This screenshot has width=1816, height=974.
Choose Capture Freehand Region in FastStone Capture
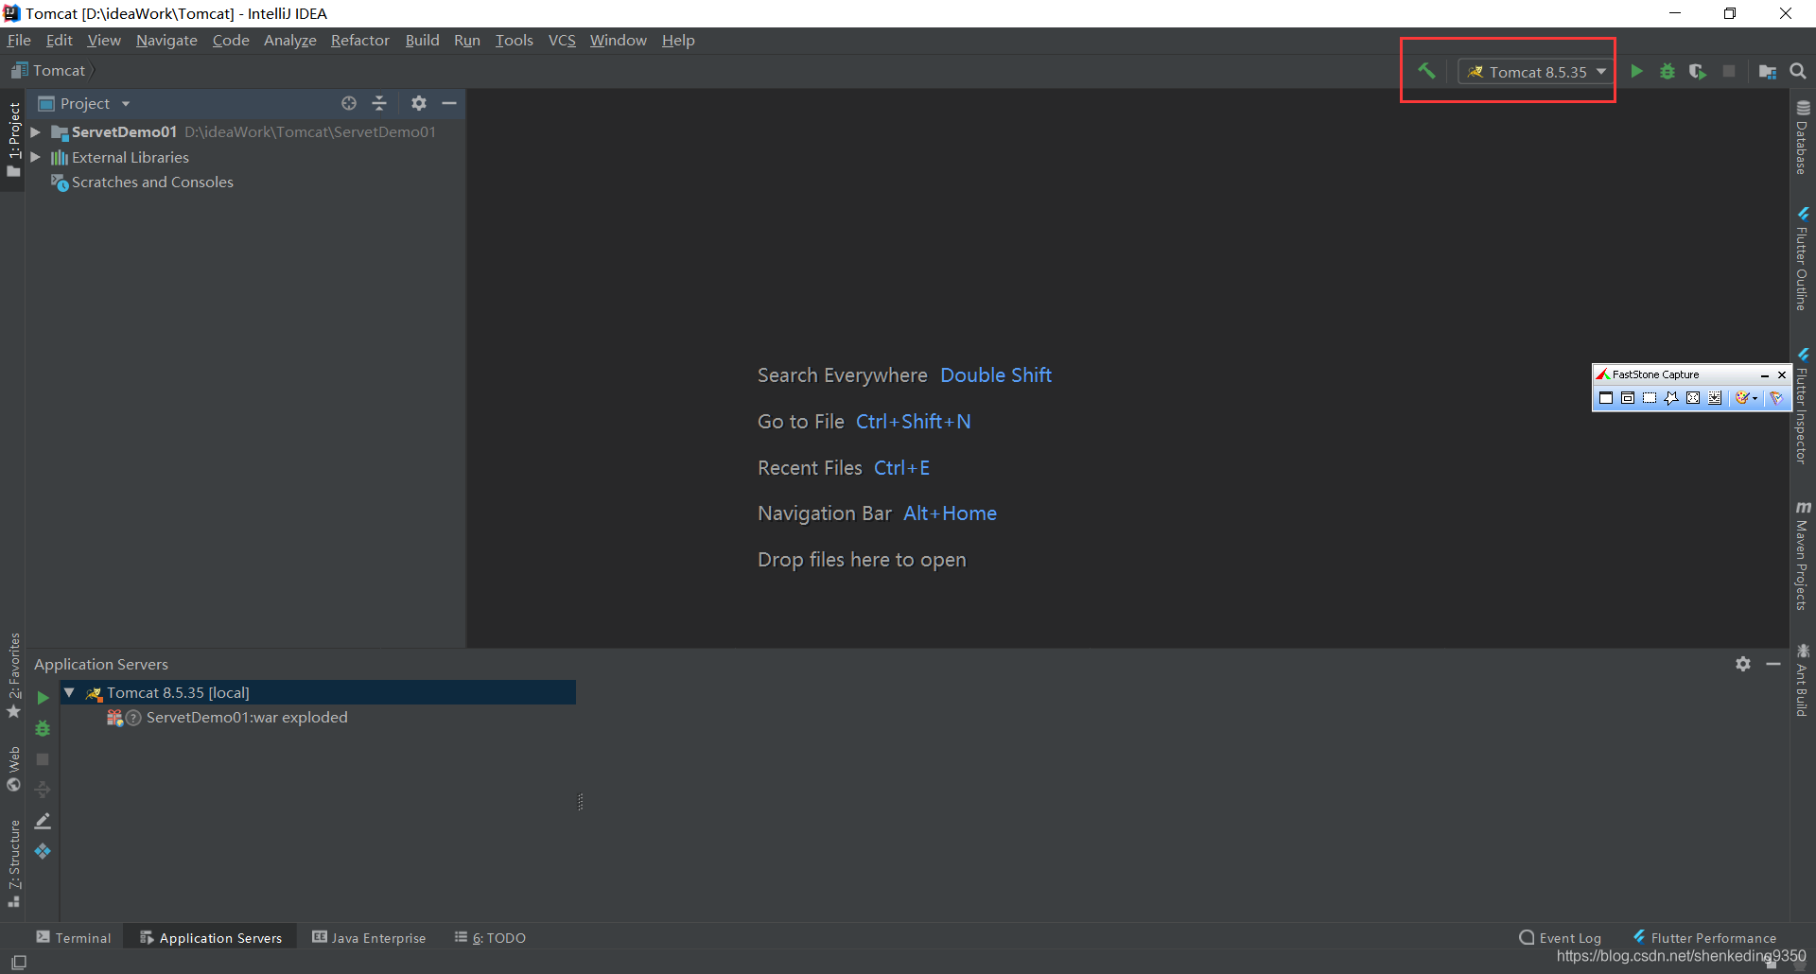tap(1671, 398)
